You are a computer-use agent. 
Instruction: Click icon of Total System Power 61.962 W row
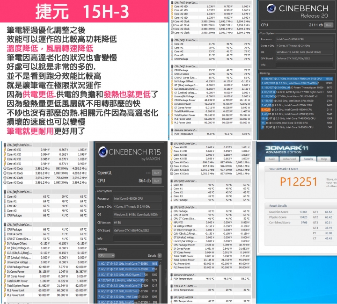coord(5,286)
